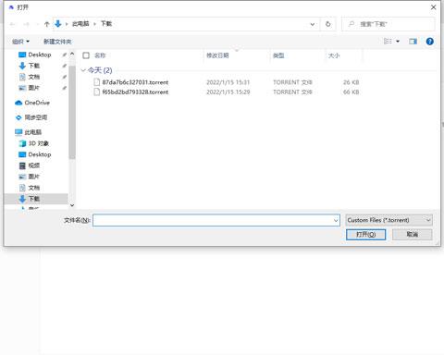Sort by the Size column header

(334, 55)
